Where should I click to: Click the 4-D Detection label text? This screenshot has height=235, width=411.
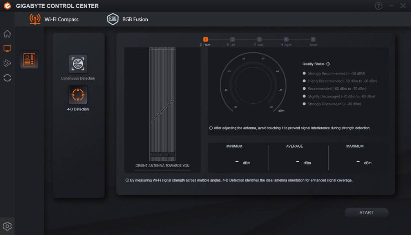point(78,109)
